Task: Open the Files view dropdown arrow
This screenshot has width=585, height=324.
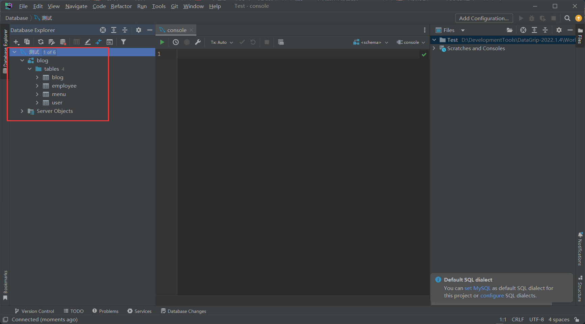Action: click(x=463, y=30)
